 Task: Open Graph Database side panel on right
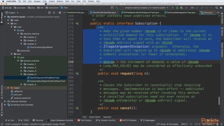[x=222, y=49]
